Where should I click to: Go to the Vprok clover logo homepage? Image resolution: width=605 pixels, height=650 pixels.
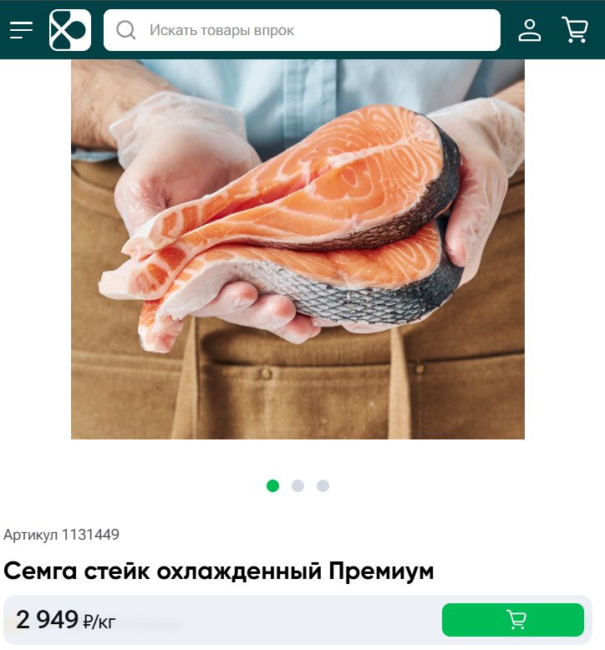(70, 30)
